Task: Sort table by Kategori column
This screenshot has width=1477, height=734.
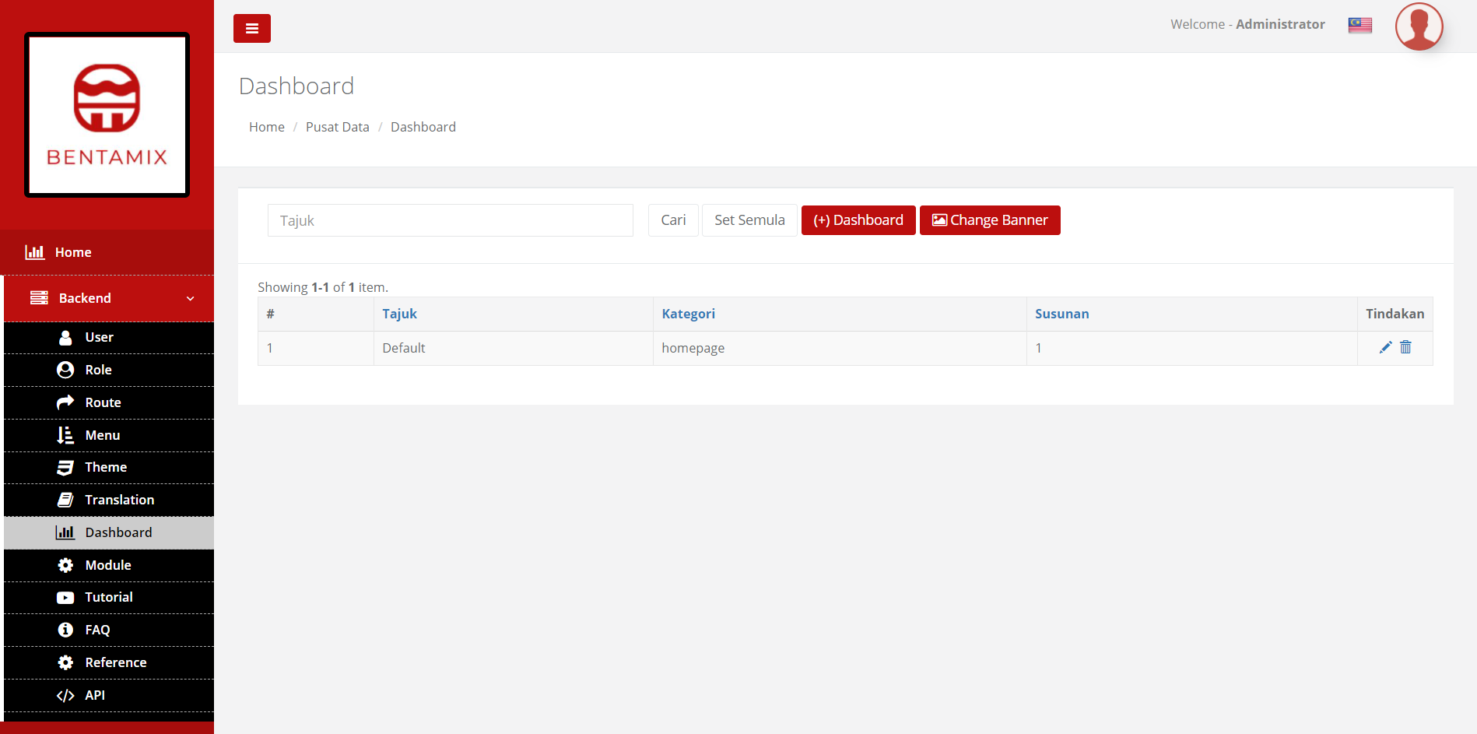Action: (x=688, y=314)
